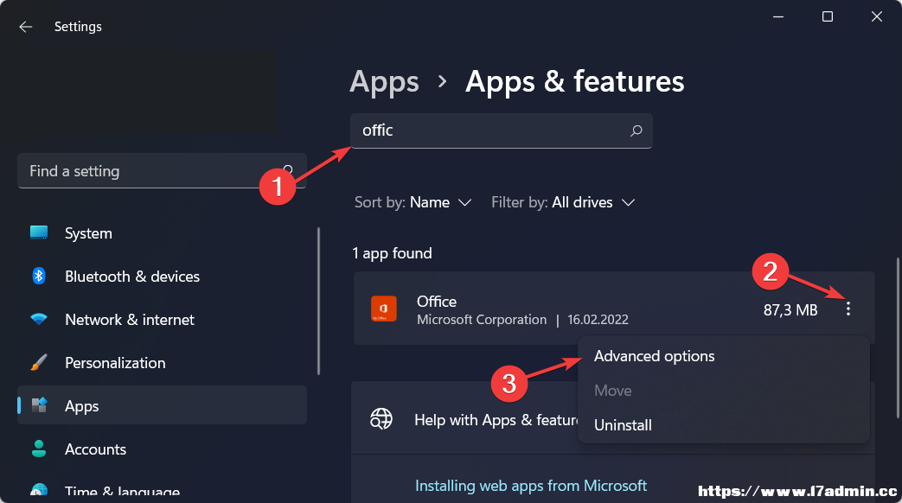Click the 'Office' app name text
Screen dimensions: 902x503
437,302
